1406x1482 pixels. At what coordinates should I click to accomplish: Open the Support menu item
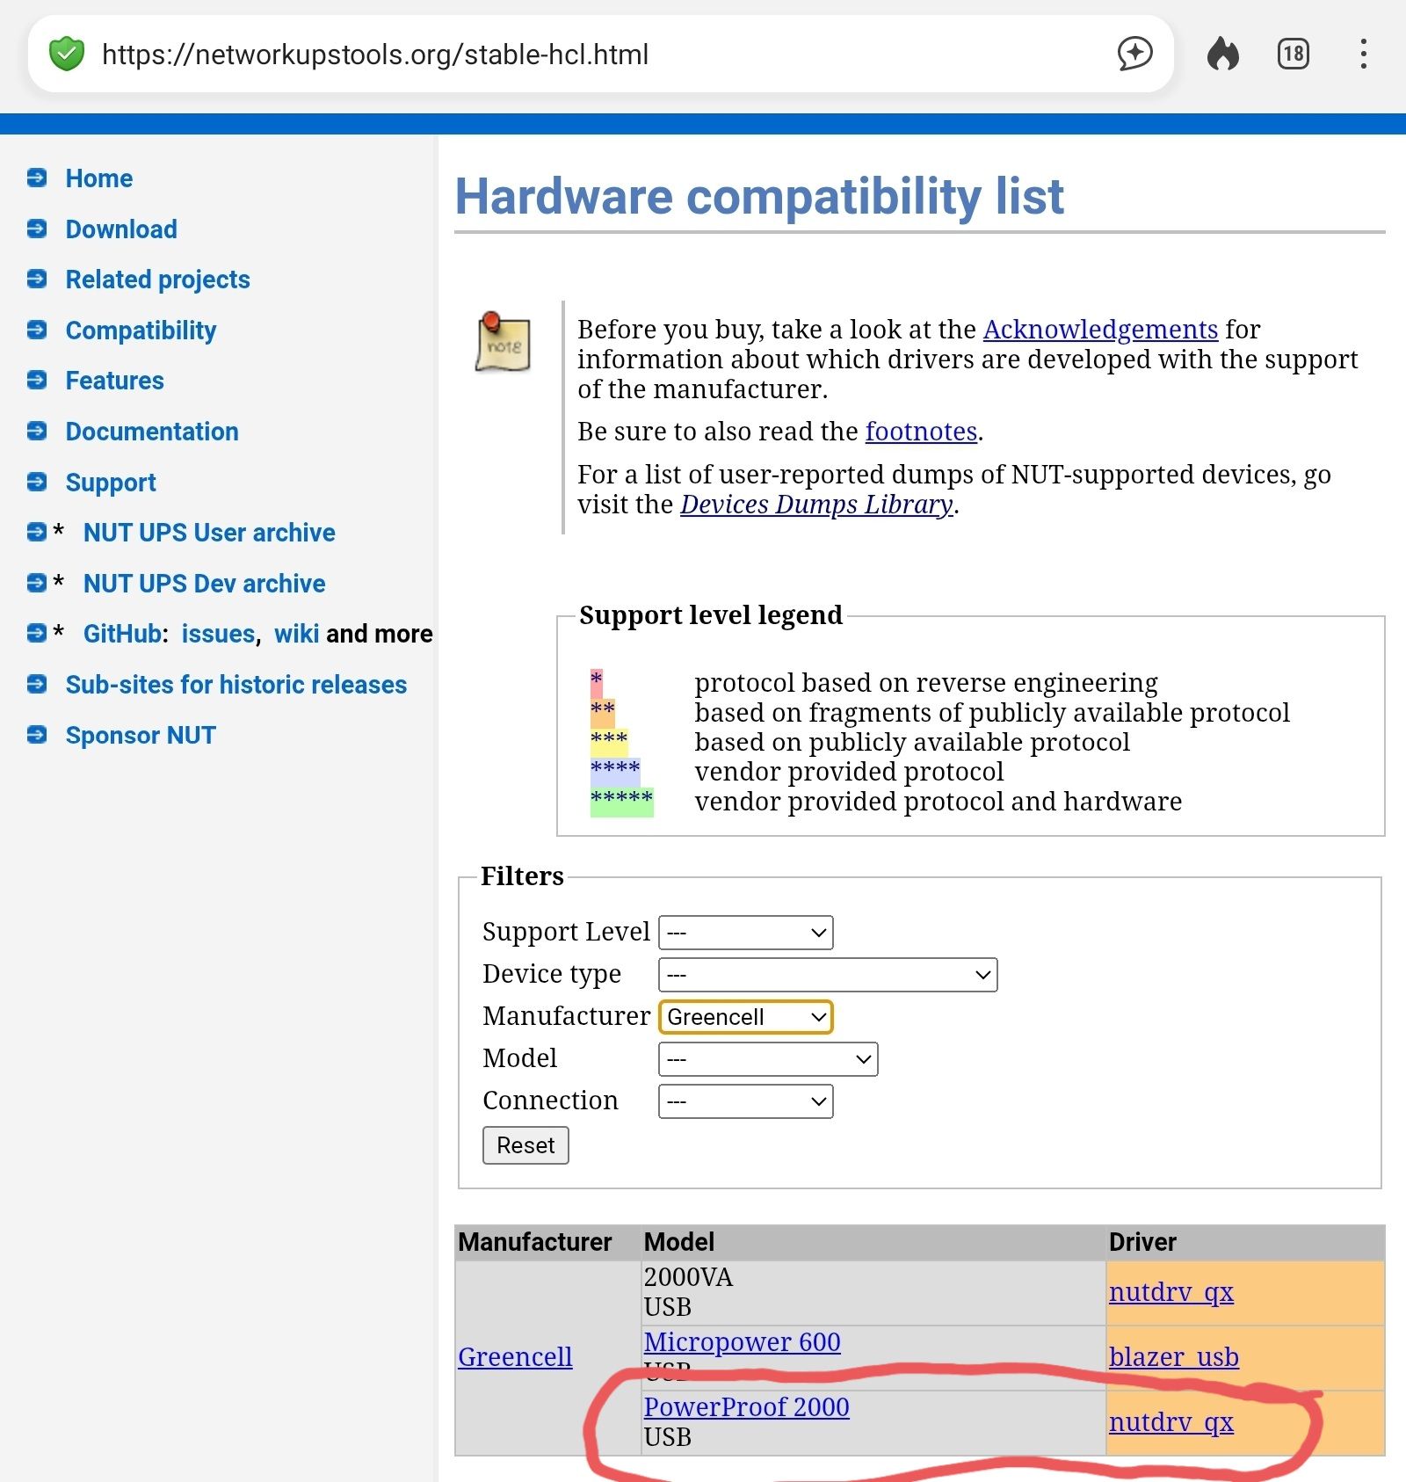coord(111,483)
